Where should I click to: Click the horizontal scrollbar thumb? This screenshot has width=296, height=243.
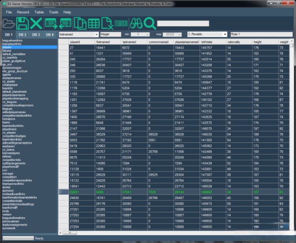[70, 233]
